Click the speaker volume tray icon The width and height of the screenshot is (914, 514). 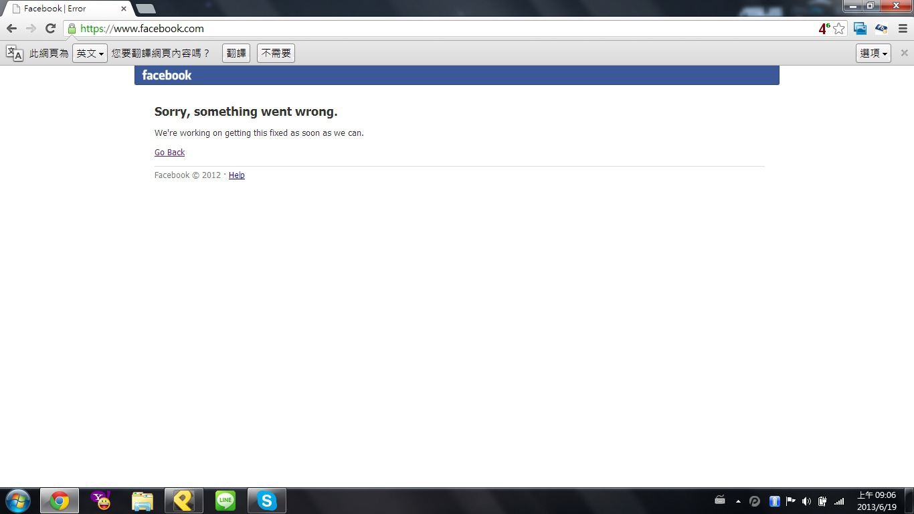click(806, 501)
